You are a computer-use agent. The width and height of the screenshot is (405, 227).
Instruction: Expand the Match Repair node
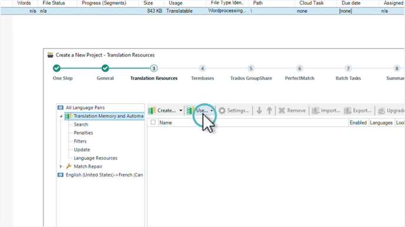[x=61, y=166]
